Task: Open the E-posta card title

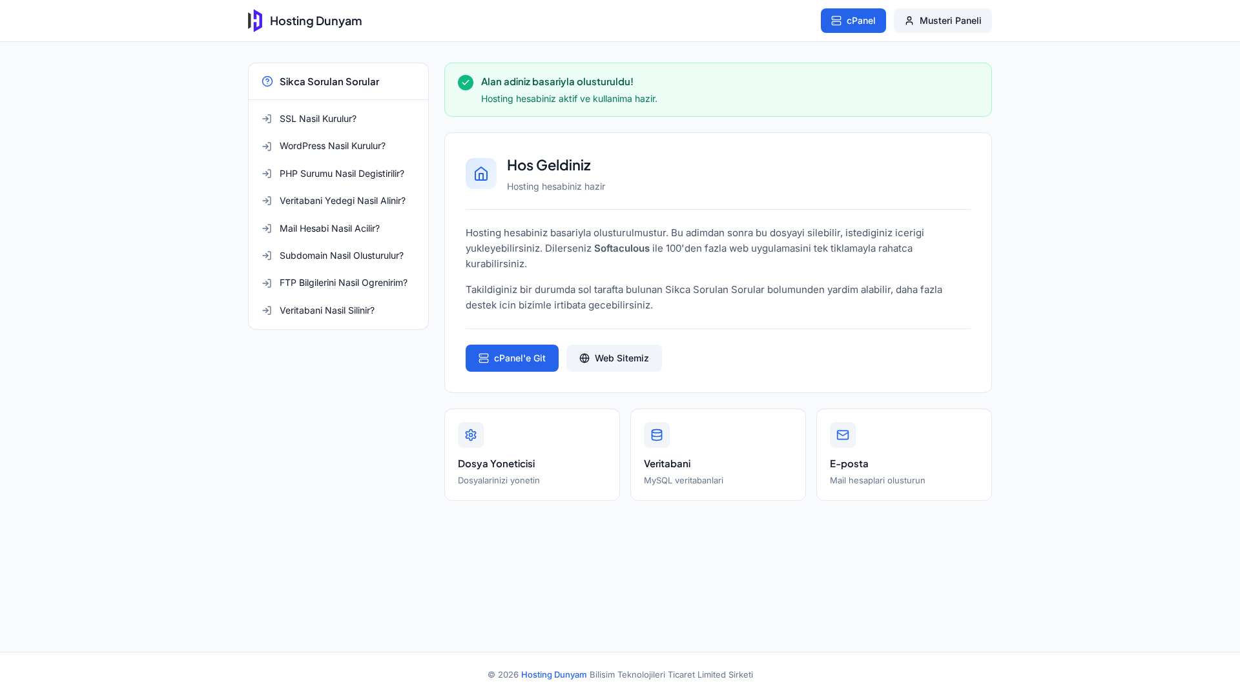Action: [849, 464]
